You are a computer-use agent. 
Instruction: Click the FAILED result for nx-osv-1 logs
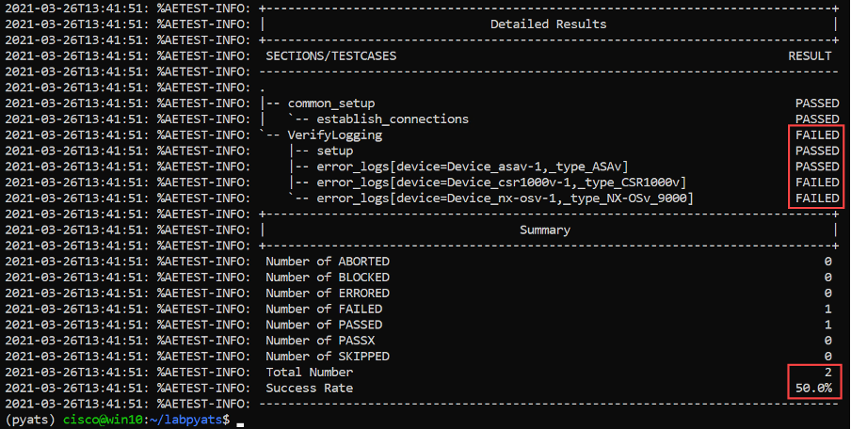817,198
